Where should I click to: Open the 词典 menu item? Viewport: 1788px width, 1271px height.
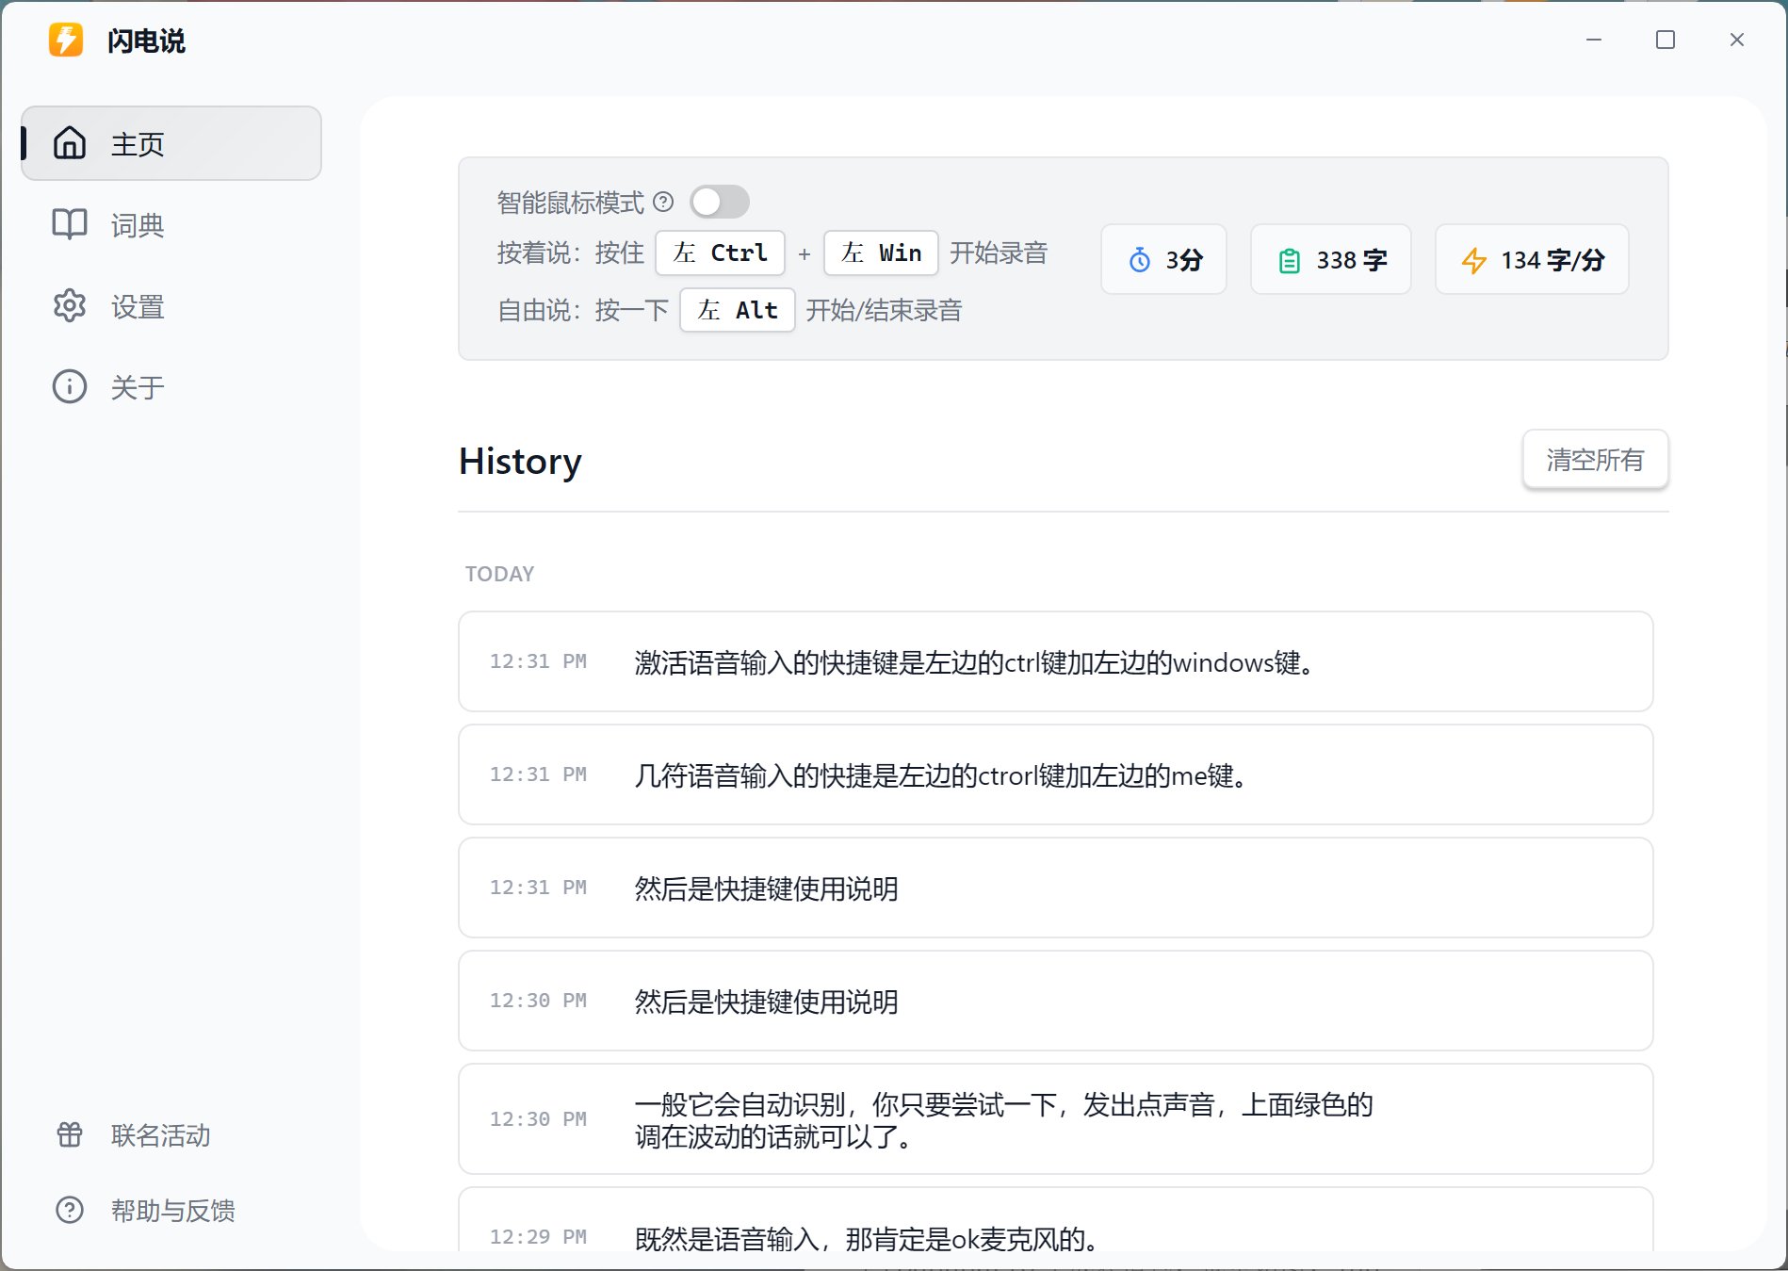138,225
